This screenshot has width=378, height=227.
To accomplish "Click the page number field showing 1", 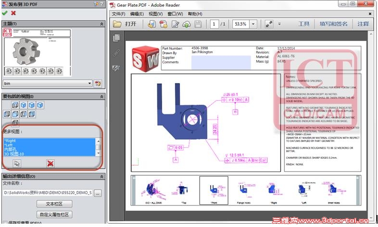I will [x=214, y=24].
